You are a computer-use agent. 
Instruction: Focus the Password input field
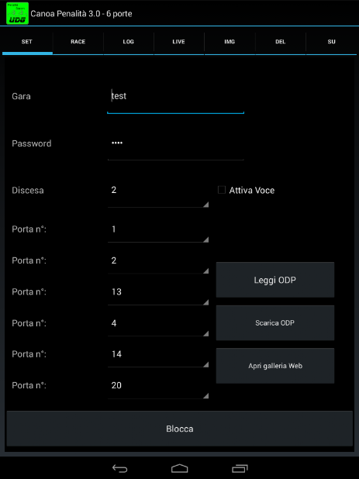(x=176, y=146)
